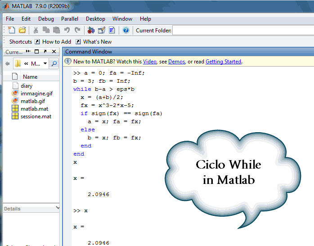Click the Video link

tap(150, 62)
